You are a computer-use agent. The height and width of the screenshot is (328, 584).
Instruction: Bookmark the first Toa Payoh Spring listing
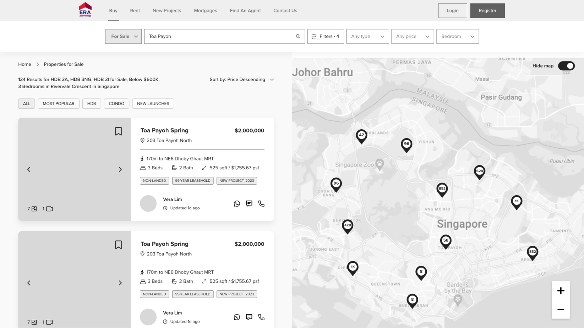pyautogui.click(x=119, y=131)
